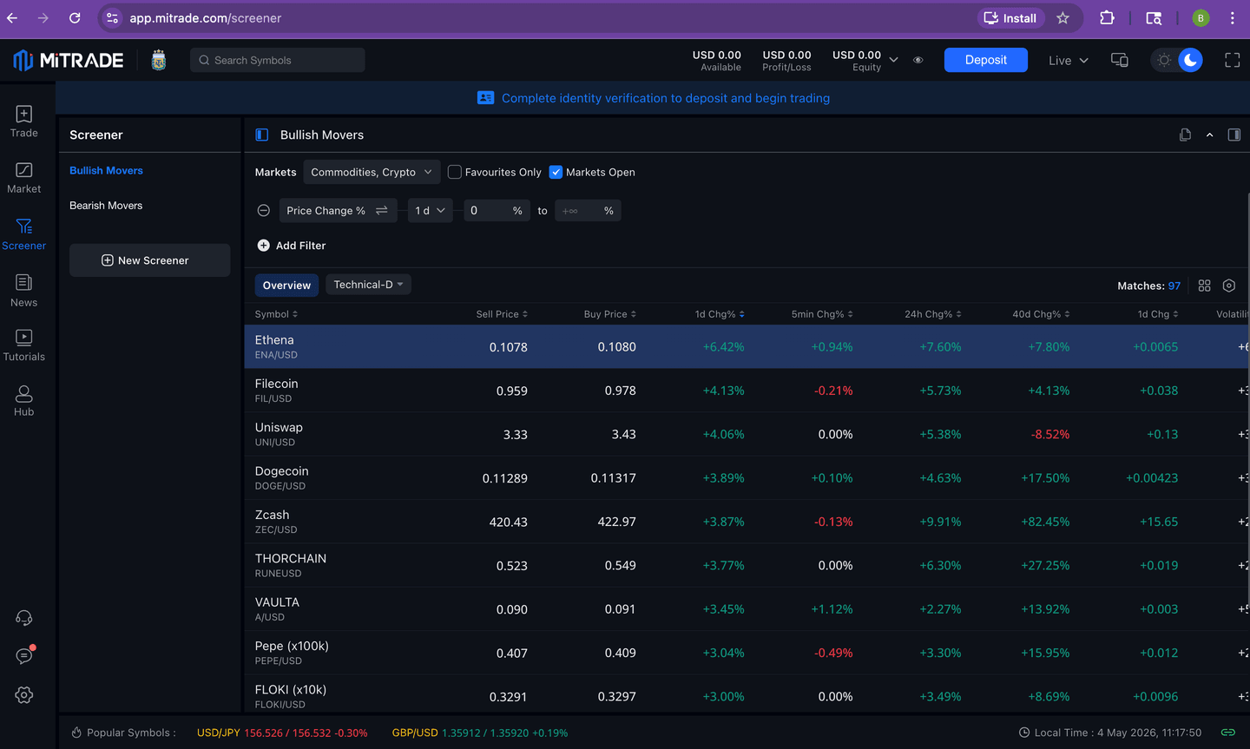1250x749 pixels.
Task: Click the Chrome Install button
Action: click(1010, 18)
